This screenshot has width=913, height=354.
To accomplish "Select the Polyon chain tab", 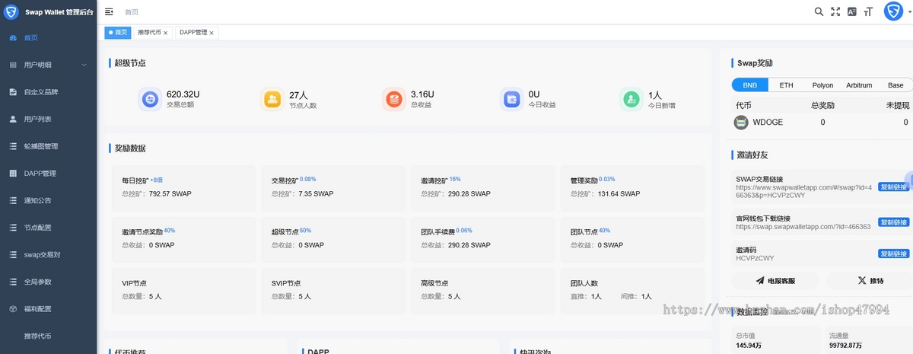I will point(822,85).
